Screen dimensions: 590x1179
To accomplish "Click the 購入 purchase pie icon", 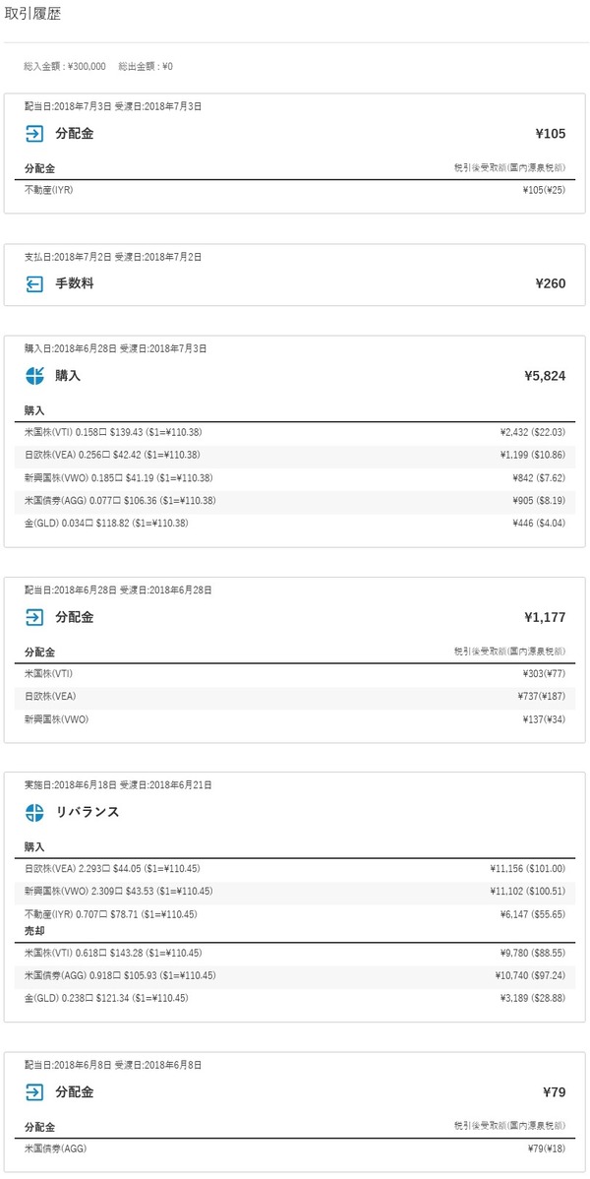I will pos(34,375).
